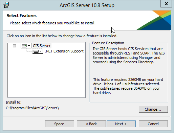
Task: Click the 'Install to:' label
Action: [x=14, y=102]
